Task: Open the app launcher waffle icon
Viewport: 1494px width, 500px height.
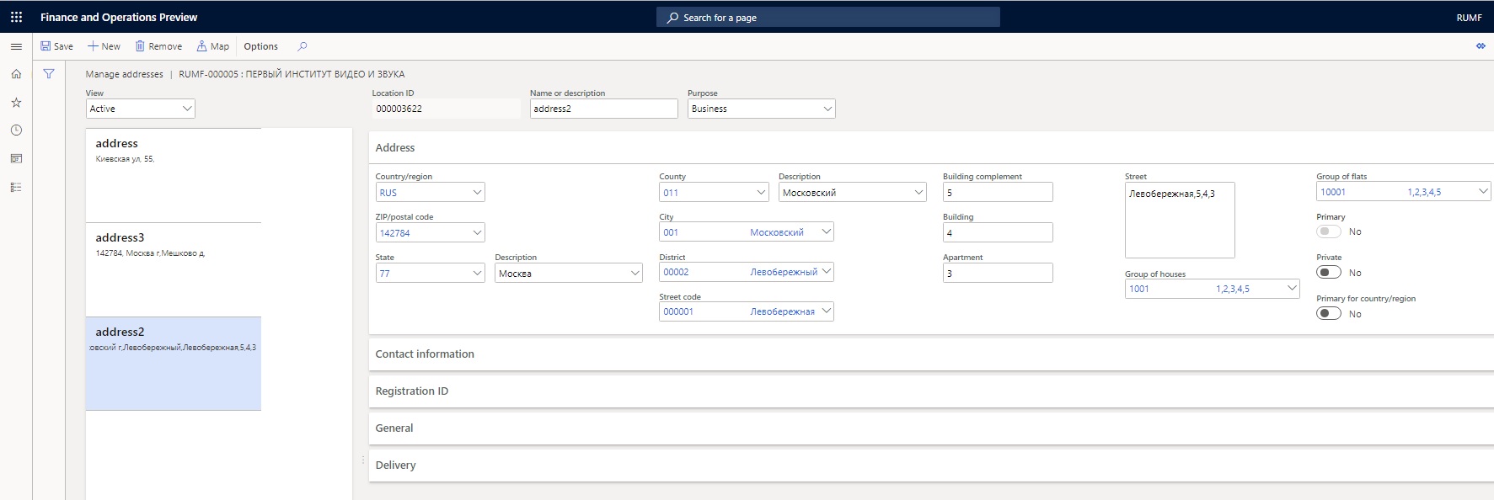Action: (16, 17)
